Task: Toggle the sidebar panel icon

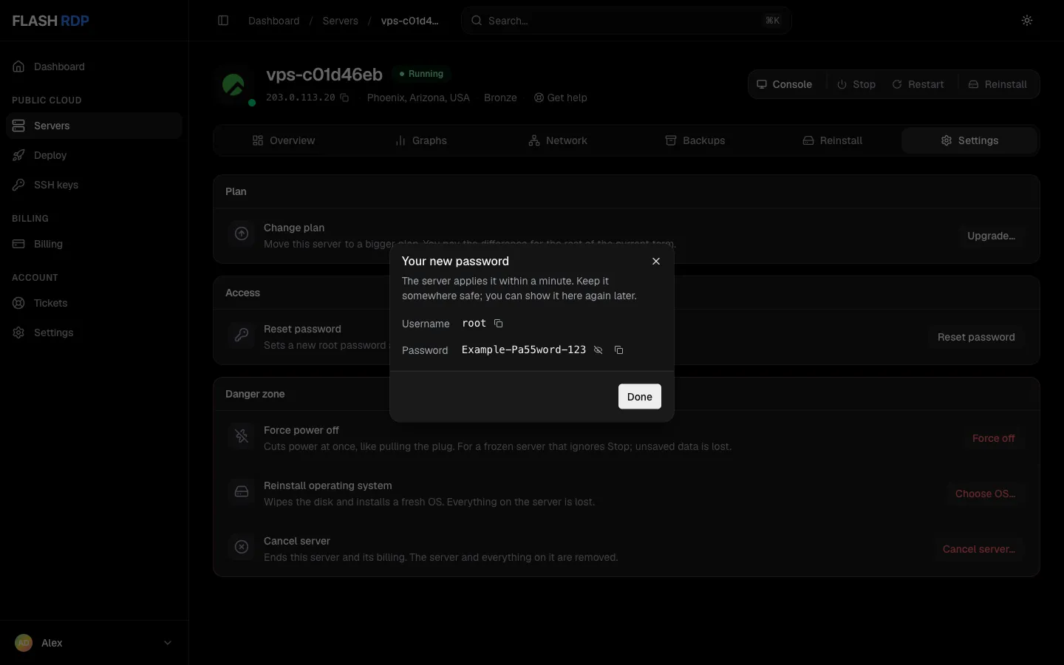Action: click(x=223, y=21)
